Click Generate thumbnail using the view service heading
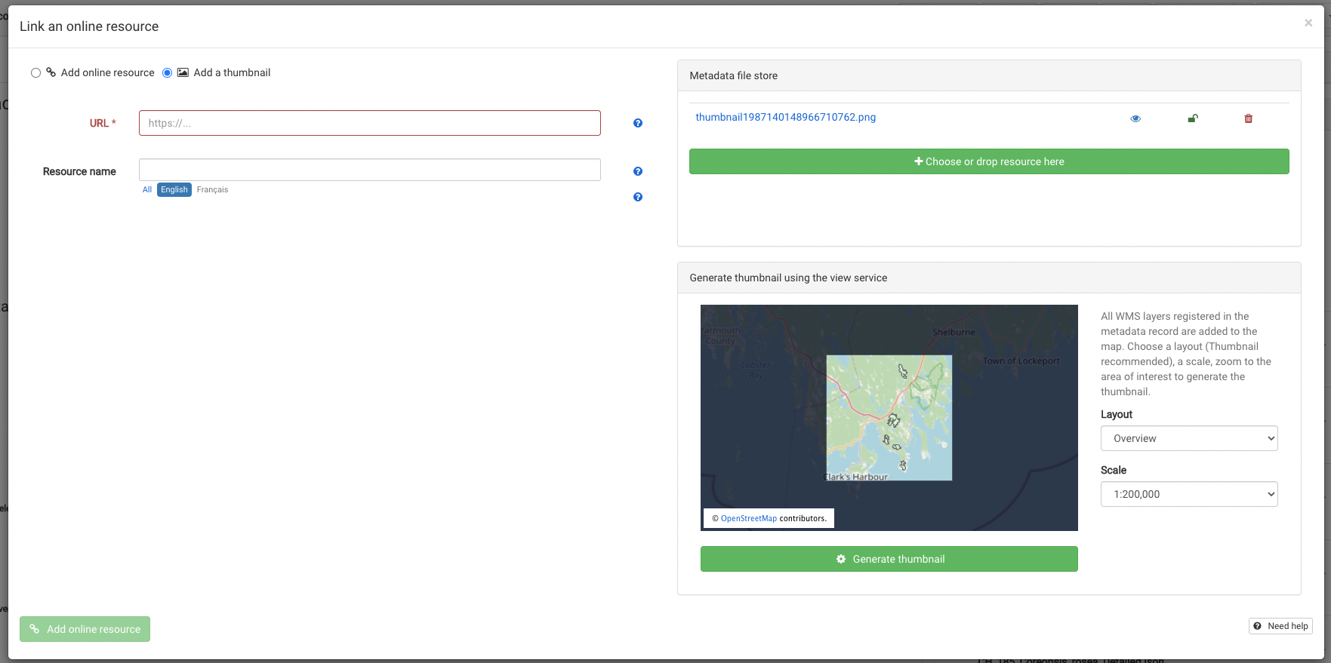1331x663 pixels. (788, 278)
